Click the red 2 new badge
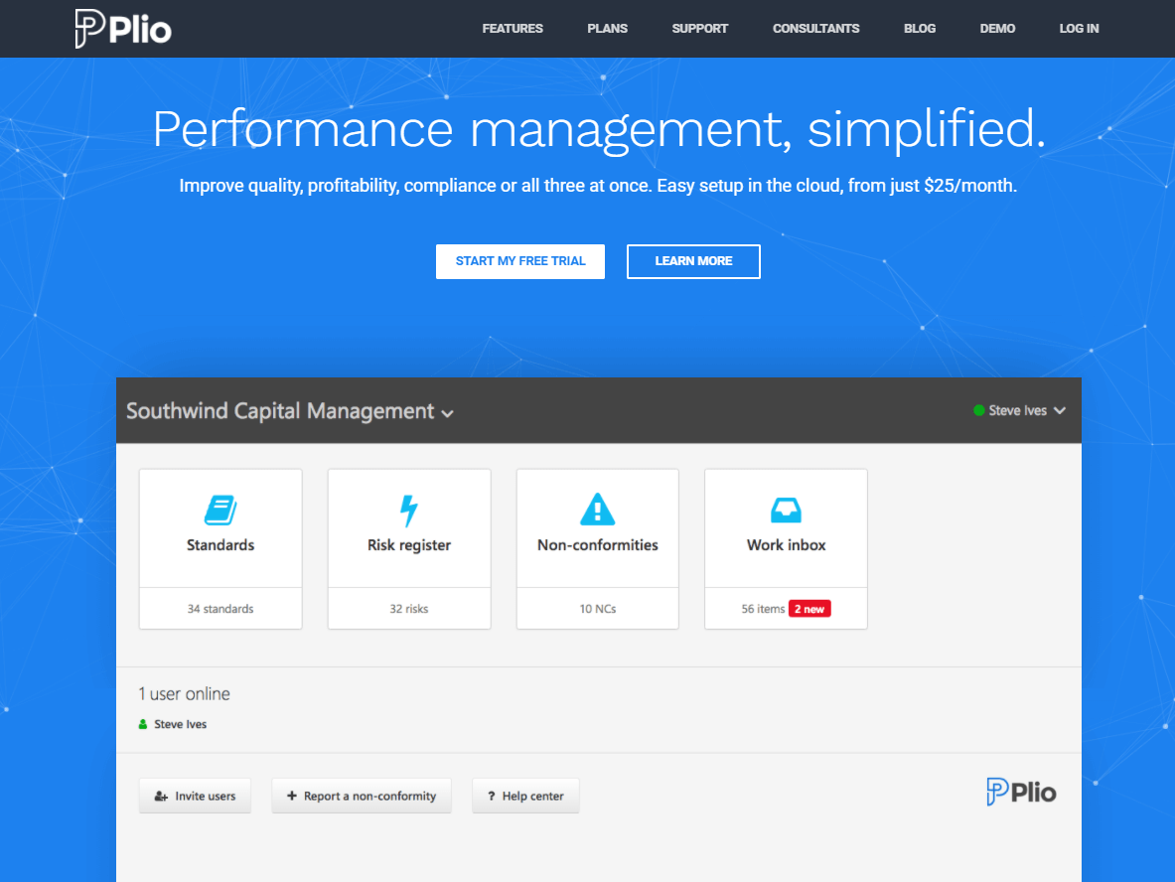Image resolution: width=1175 pixels, height=882 pixels. (x=809, y=609)
